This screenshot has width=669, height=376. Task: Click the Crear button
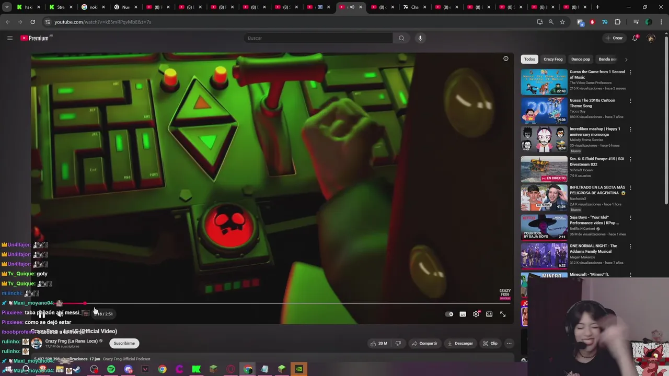tap(614, 38)
